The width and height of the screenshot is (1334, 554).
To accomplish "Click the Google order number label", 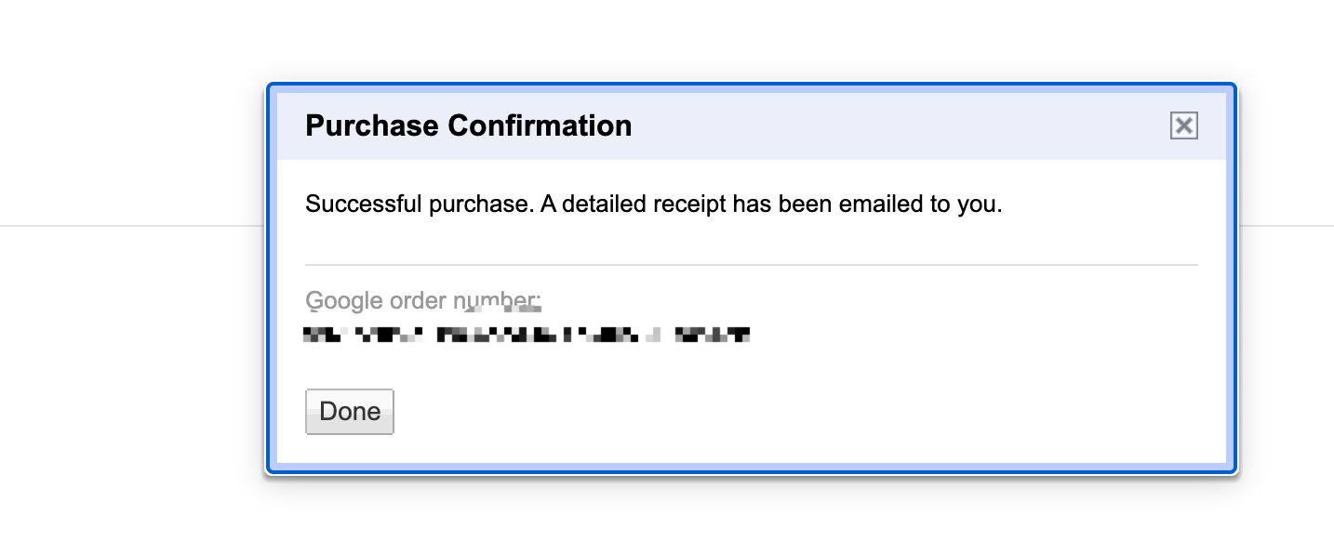I will 423,301.
